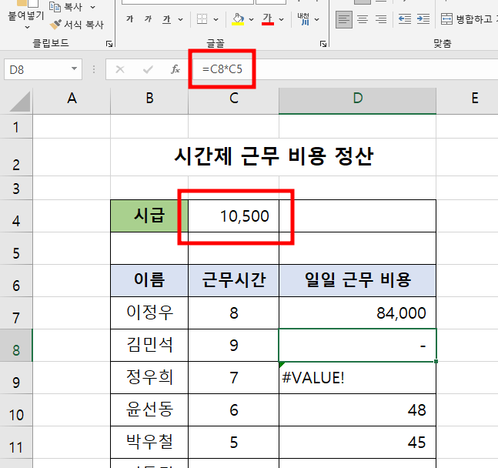The height and width of the screenshot is (468, 498).
Task: Click the formula bar enter checkmark icon
Action: (x=148, y=69)
